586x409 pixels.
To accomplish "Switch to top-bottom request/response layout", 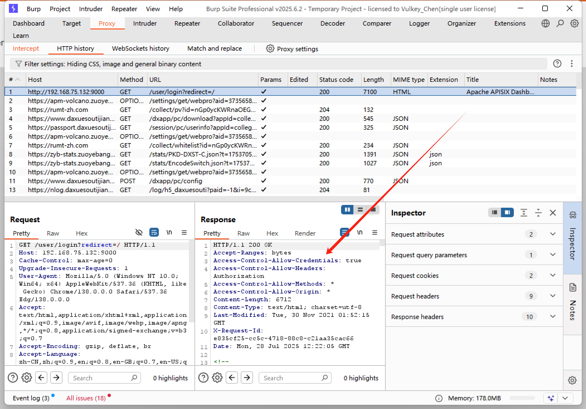I will coord(360,210).
